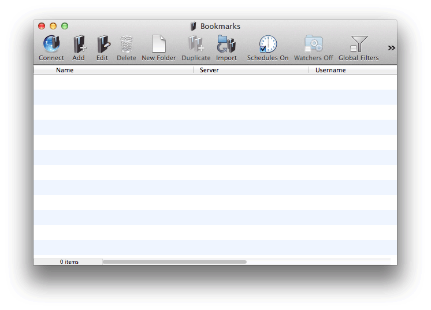Close the Bookmarks window
This screenshot has width=431, height=310.
point(42,26)
